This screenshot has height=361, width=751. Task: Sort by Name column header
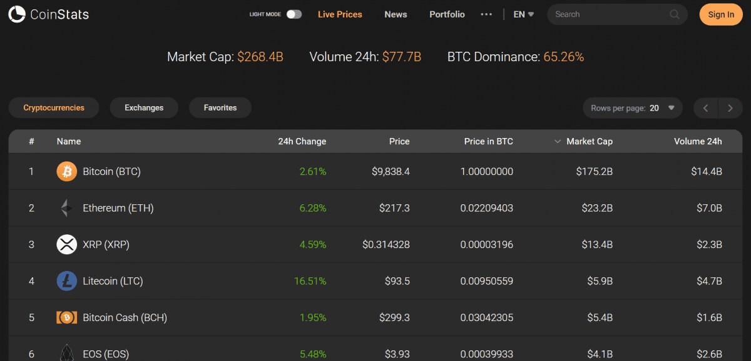[69, 141]
